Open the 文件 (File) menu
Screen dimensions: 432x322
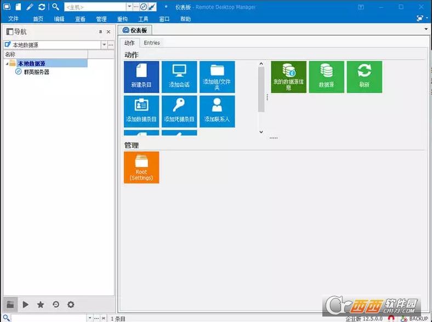tap(13, 19)
